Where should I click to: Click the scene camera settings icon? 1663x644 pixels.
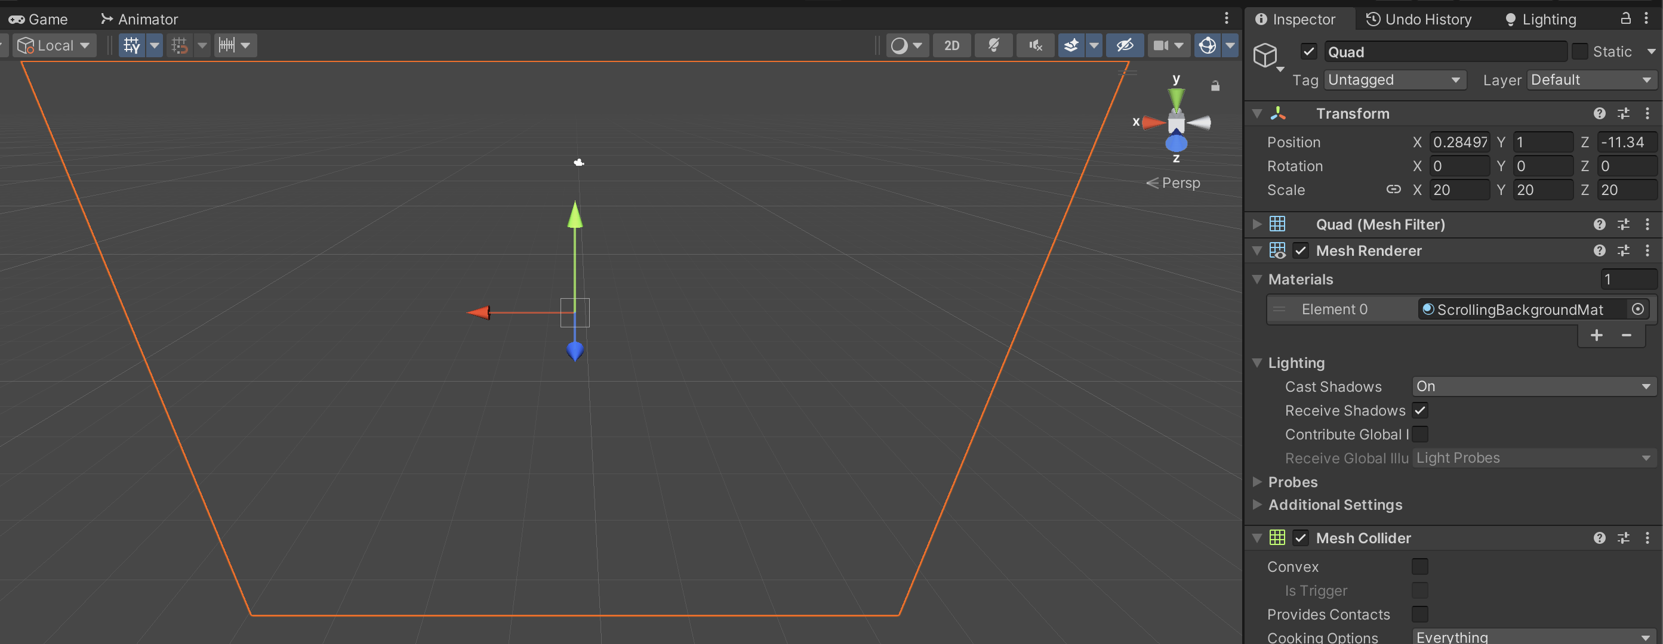click(1162, 45)
